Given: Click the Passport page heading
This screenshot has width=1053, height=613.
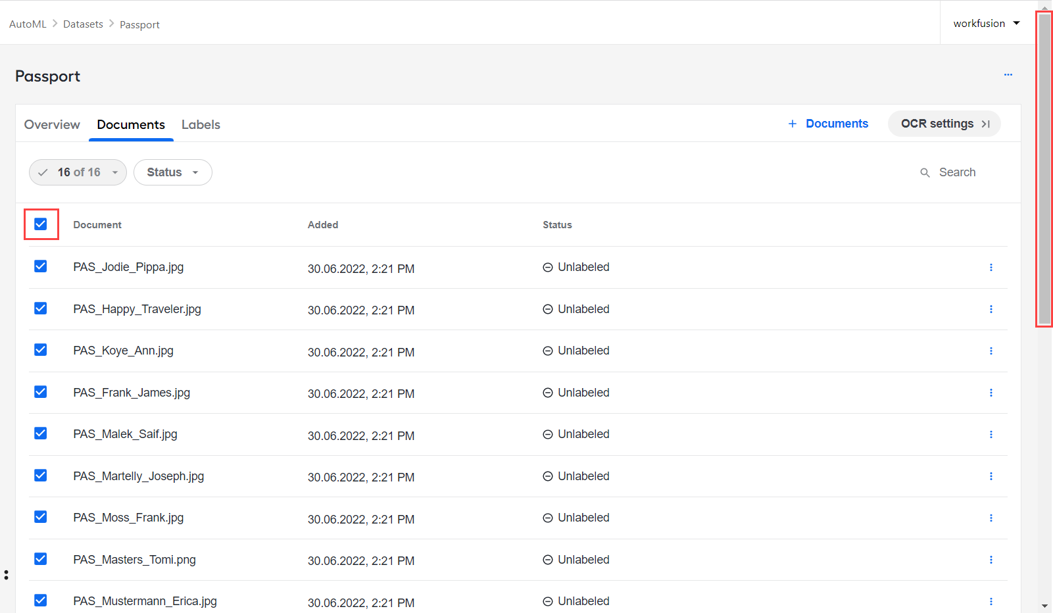Looking at the screenshot, I should (x=47, y=76).
